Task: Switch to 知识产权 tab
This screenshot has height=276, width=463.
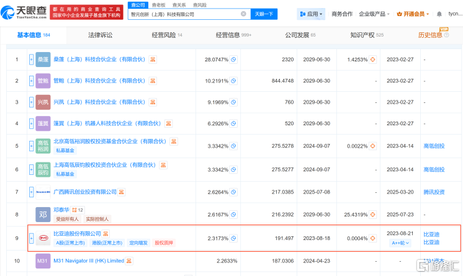Action: 367,35
